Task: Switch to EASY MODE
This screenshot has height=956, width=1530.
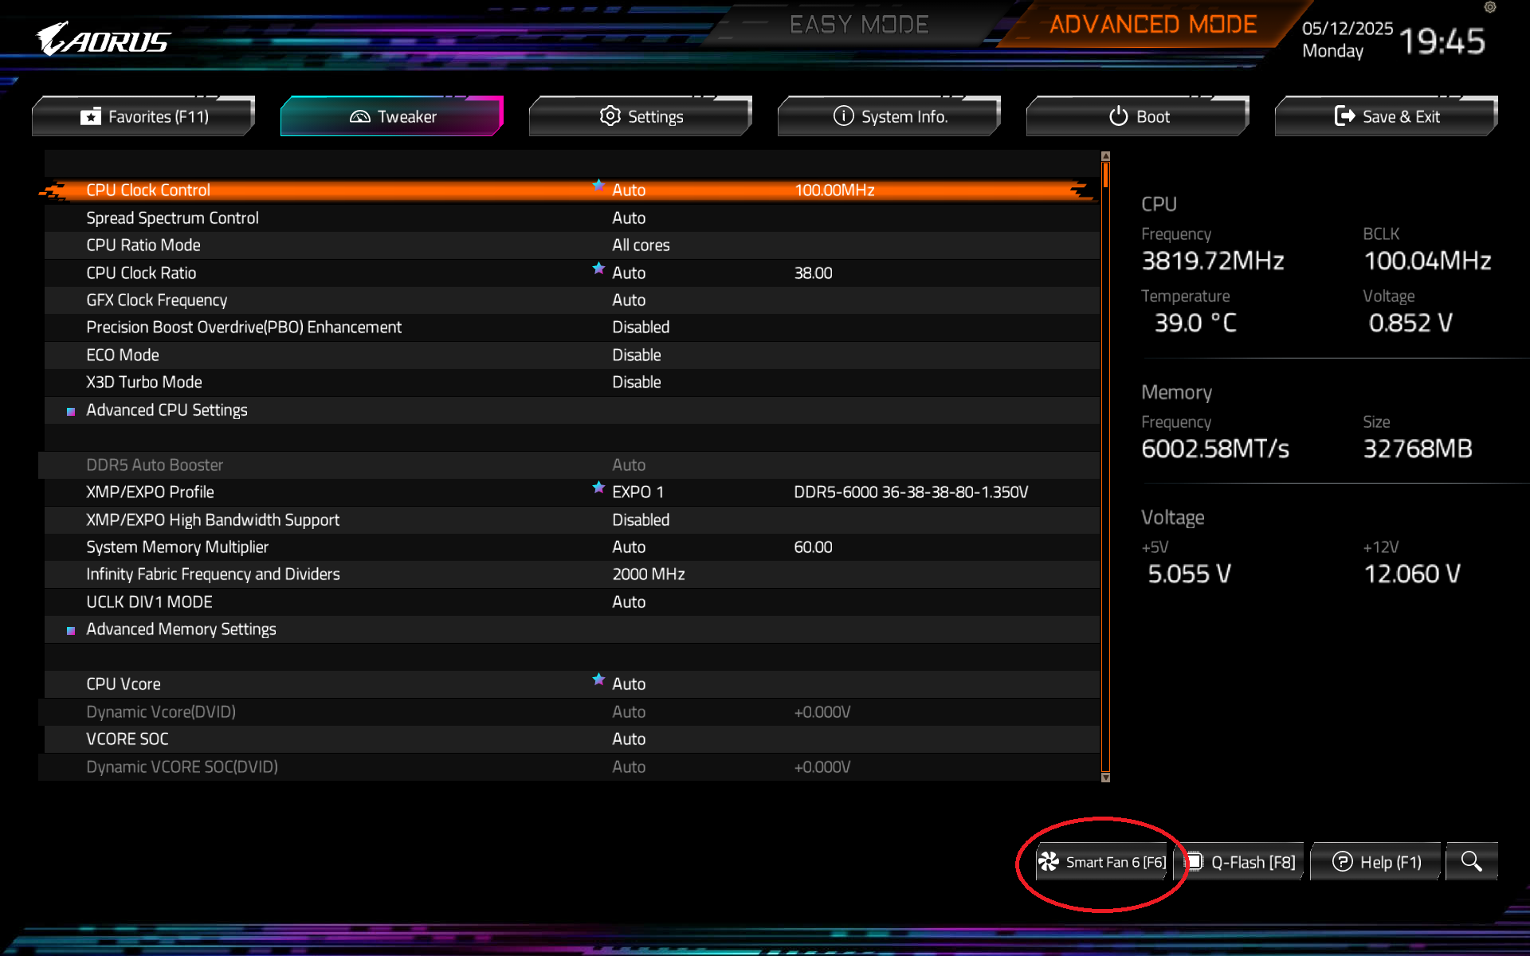Action: [x=858, y=25]
